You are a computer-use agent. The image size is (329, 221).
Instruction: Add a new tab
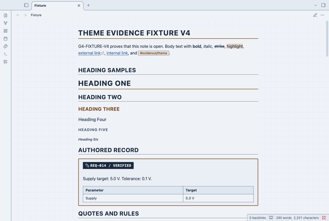pyautogui.click(x=88, y=5)
